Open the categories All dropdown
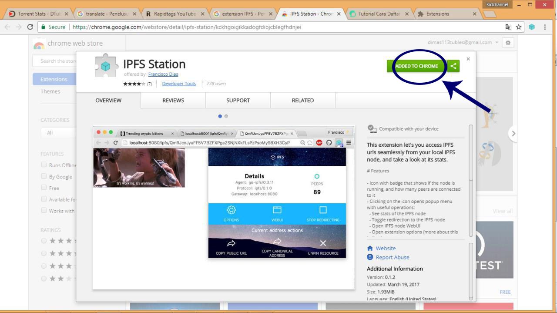 (58, 133)
